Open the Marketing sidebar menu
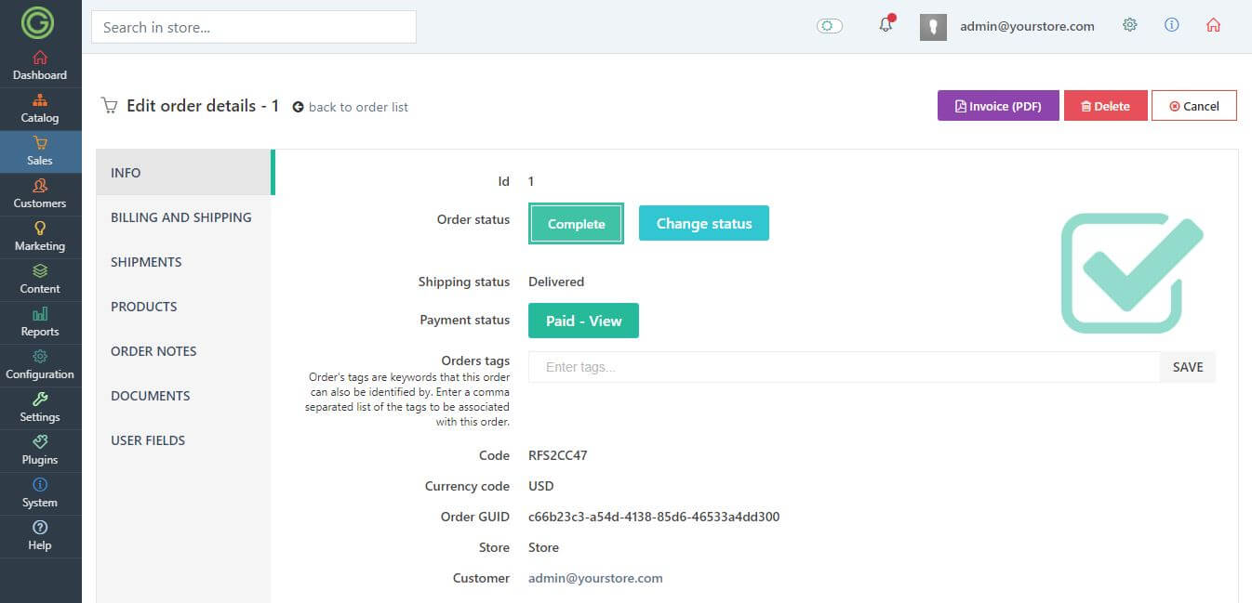This screenshot has width=1252, height=603. click(40, 237)
